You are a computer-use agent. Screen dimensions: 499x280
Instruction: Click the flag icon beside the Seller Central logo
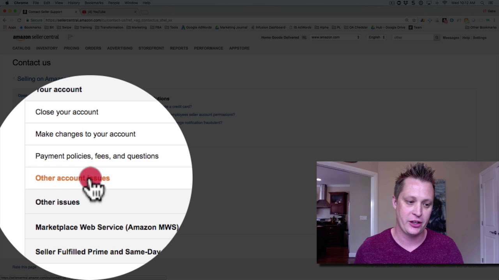point(70,37)
